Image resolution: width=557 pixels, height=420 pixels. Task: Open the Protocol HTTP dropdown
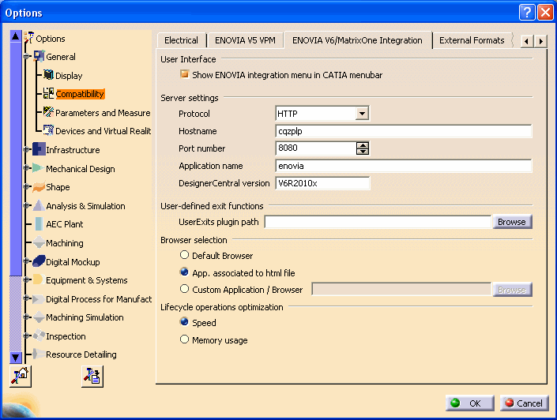coord(362,114)
